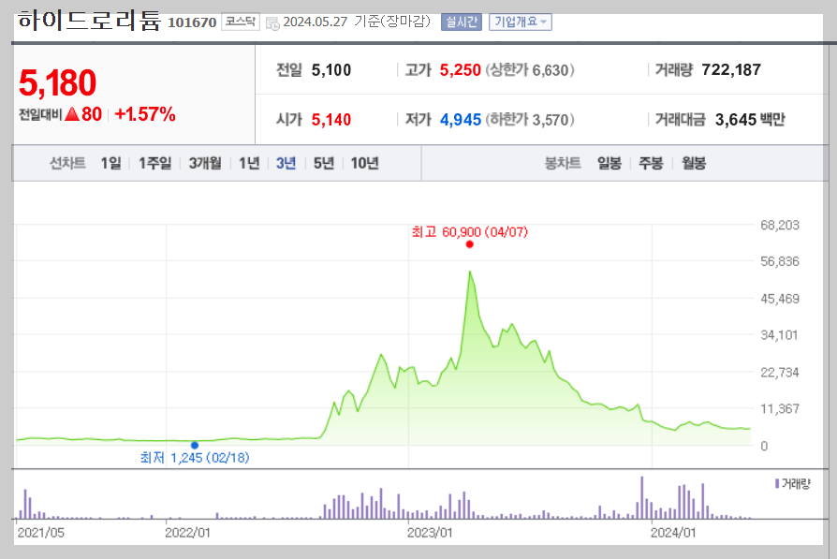Switch to 주봉 candle chart

(651, 163)
